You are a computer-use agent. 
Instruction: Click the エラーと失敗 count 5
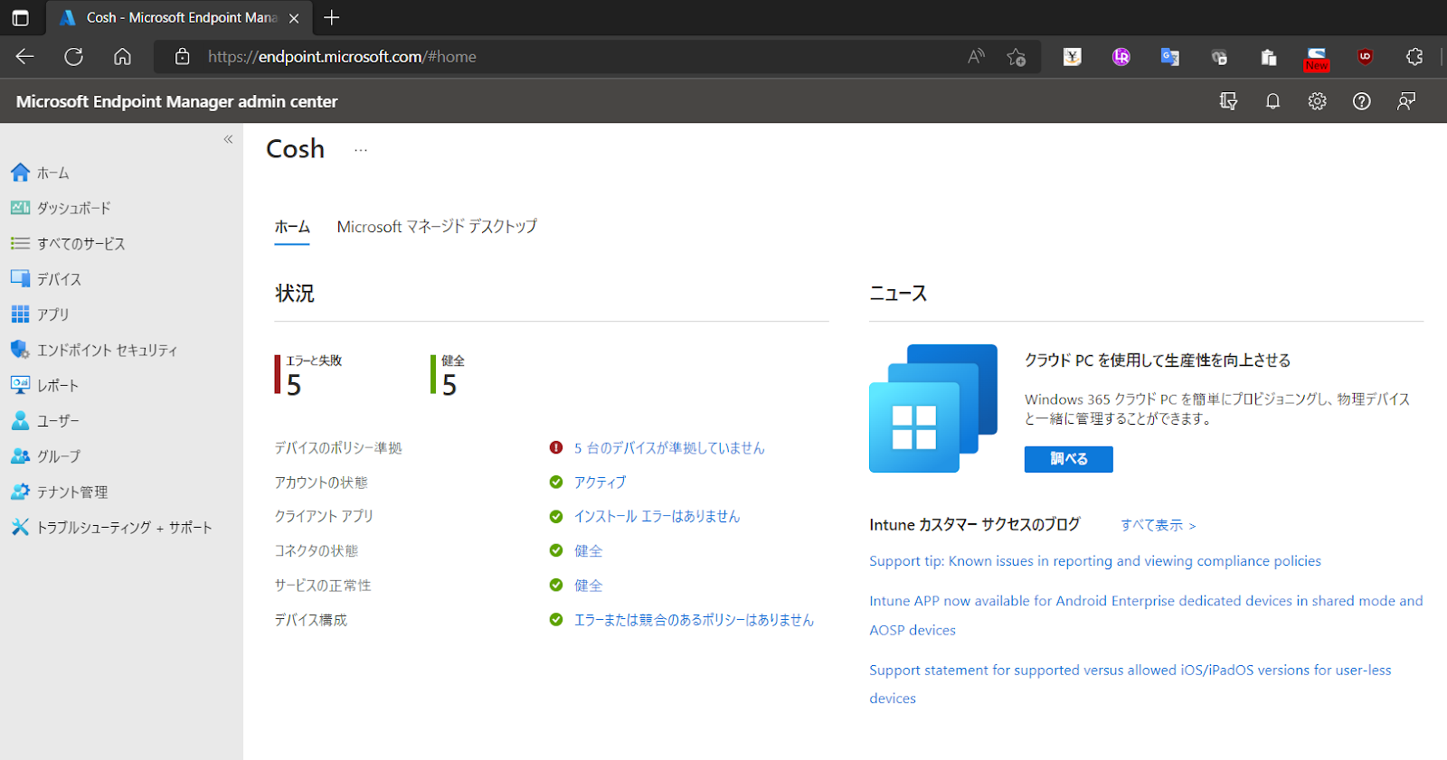click(x=293, y=386)
